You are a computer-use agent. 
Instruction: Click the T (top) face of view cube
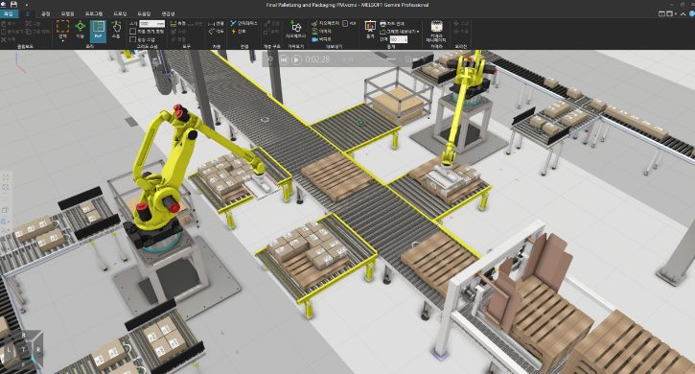click(23, 349)
